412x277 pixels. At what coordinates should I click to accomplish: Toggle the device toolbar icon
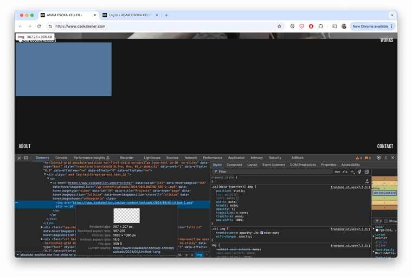[26, 157]
